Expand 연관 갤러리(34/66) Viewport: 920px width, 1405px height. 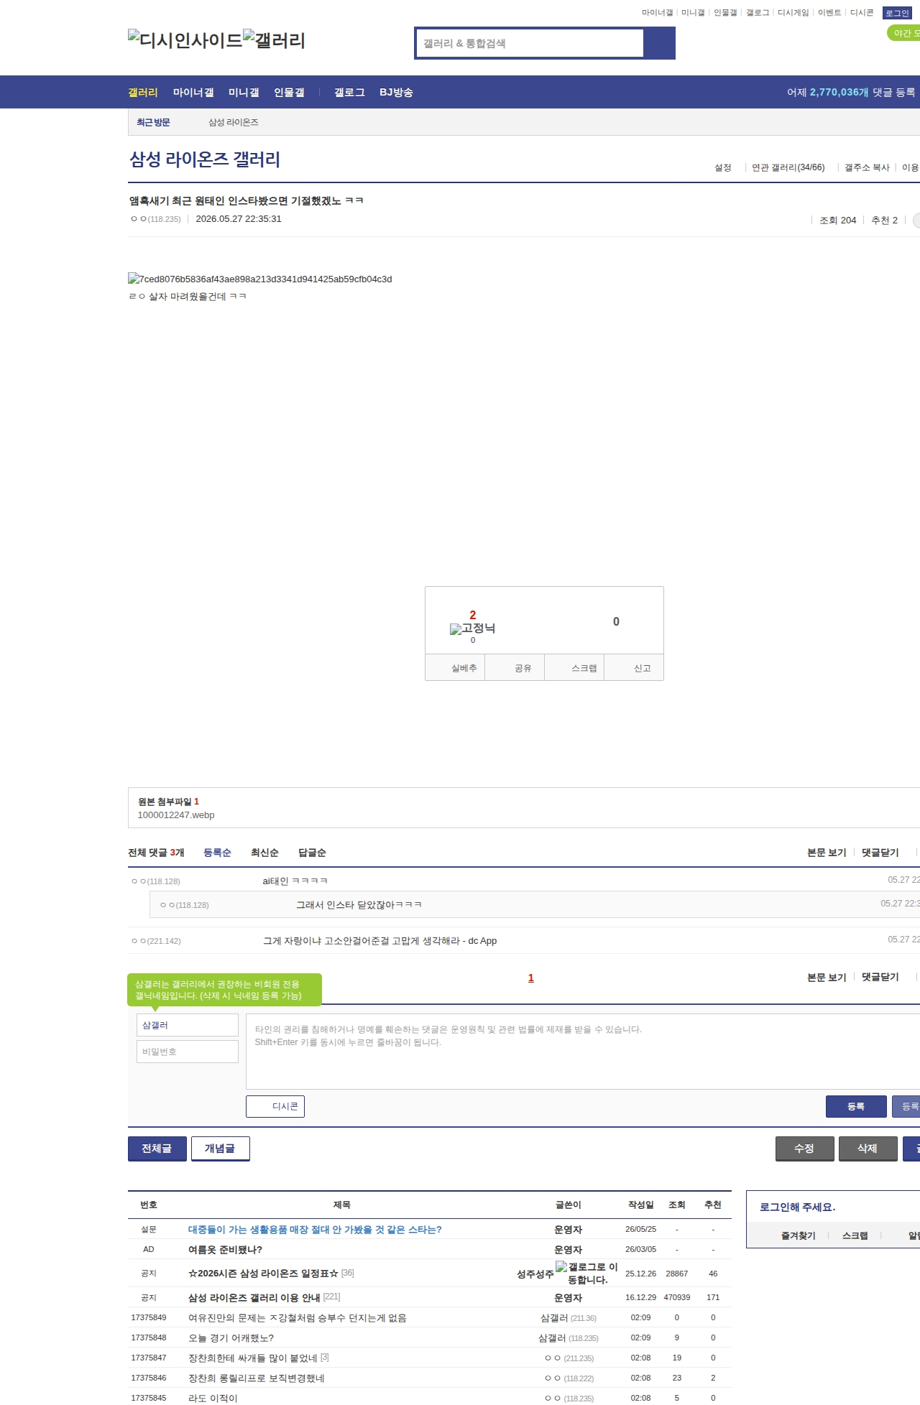coord(788,167)
